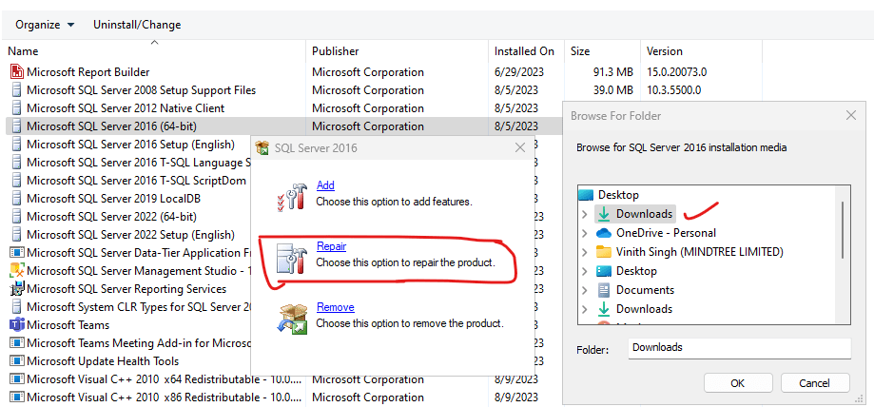Expand the Desktop subfolder node
874x407 pixels.
click(584, 271)
